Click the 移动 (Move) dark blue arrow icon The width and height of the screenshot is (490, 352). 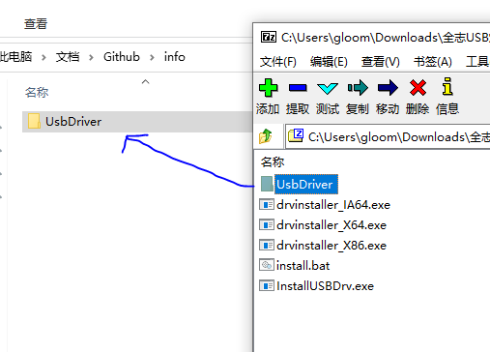click(388, 88)
